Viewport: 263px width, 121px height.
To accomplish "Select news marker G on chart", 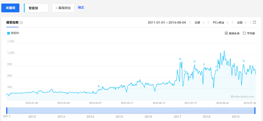I will pos(244,61).
